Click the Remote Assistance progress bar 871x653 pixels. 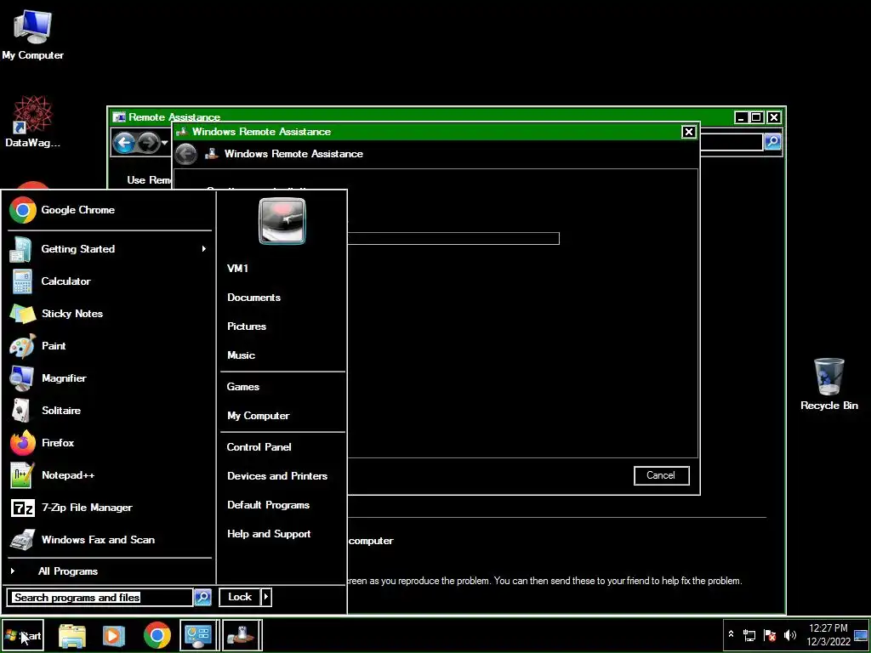(x=453, y=238)
